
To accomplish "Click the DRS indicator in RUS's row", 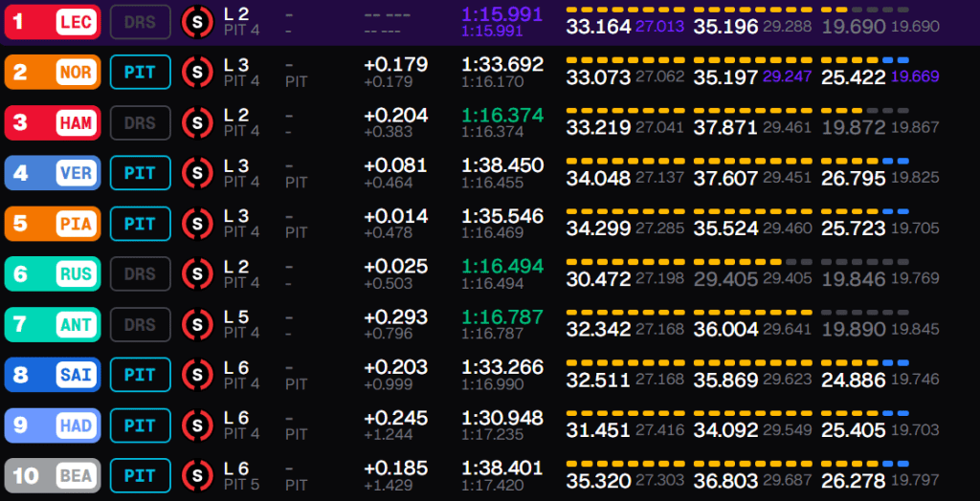I will tap(141, 273).
